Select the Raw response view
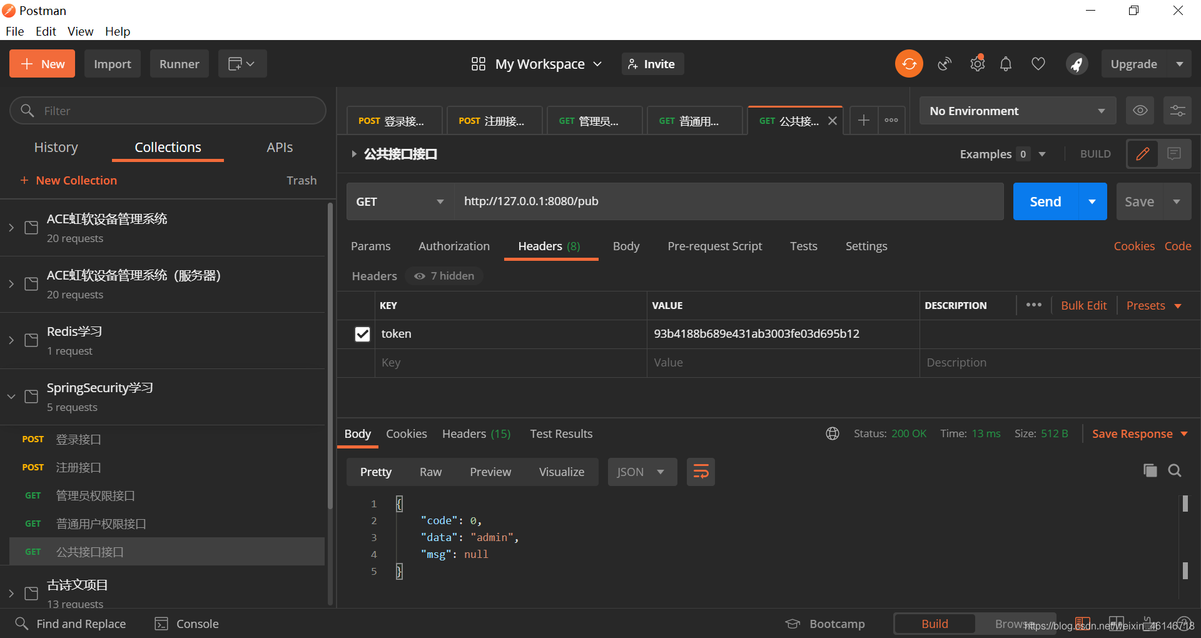Image resolution: width=1201 pixels, height=638 pixels. tap(430, 472)
